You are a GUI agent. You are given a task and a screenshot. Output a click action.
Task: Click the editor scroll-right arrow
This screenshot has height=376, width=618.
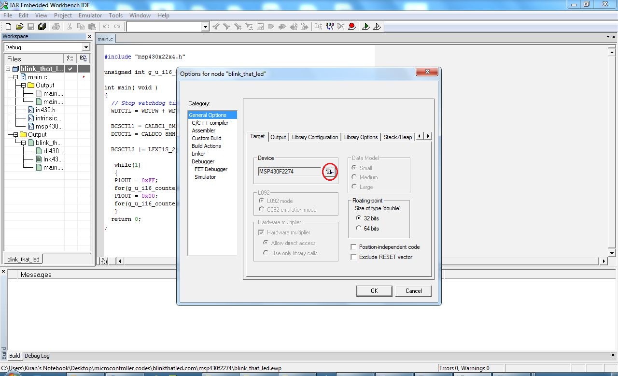(604, 261)
